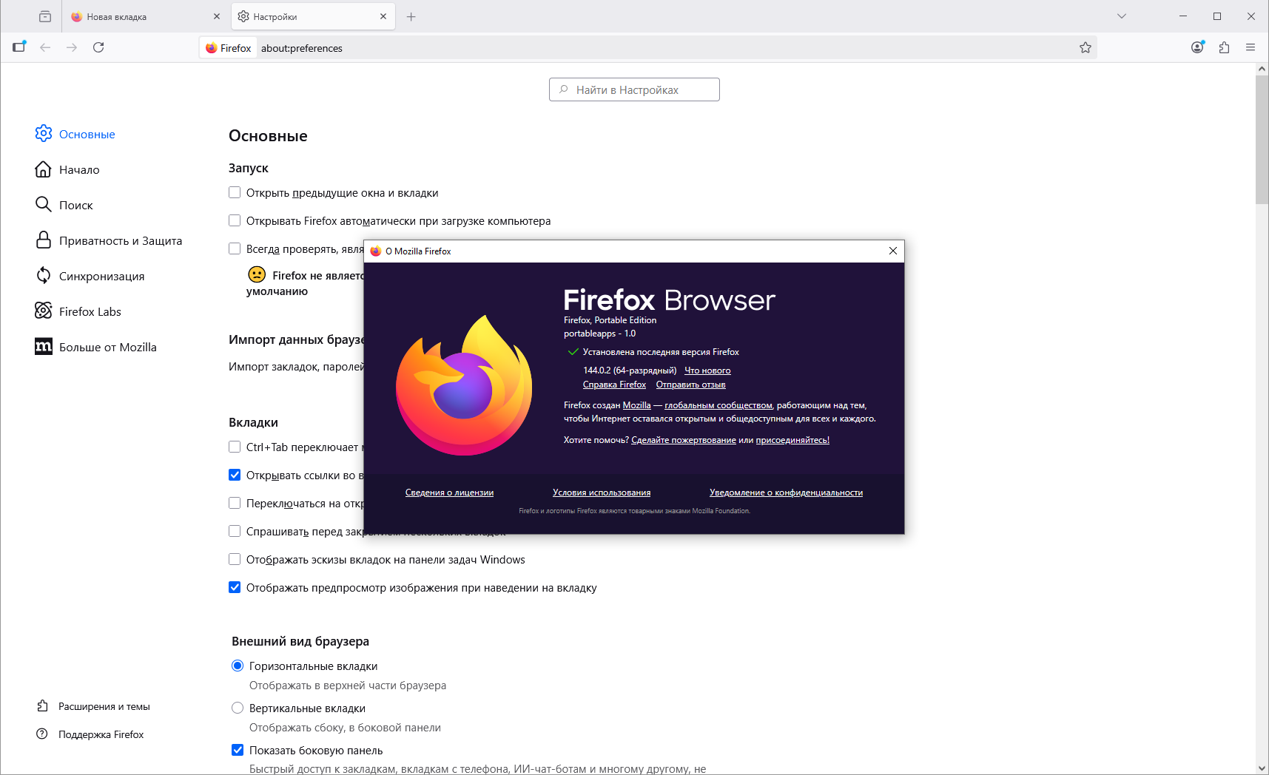Image resolution: width=1269 pixels, height=775 pixels.
Task: Click the home icon next to Начало
Action: tap(44, 169)
